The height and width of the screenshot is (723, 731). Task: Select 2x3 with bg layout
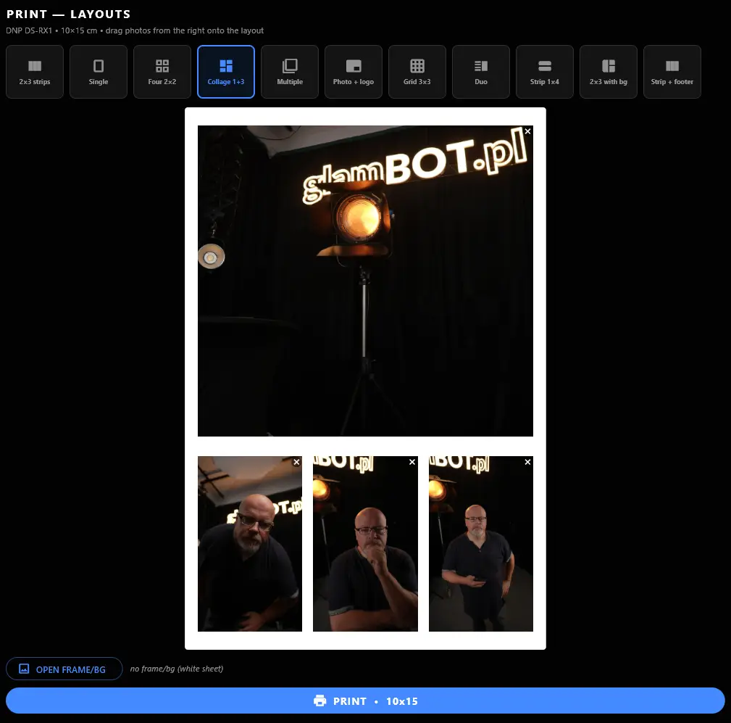tap(609, 71)
